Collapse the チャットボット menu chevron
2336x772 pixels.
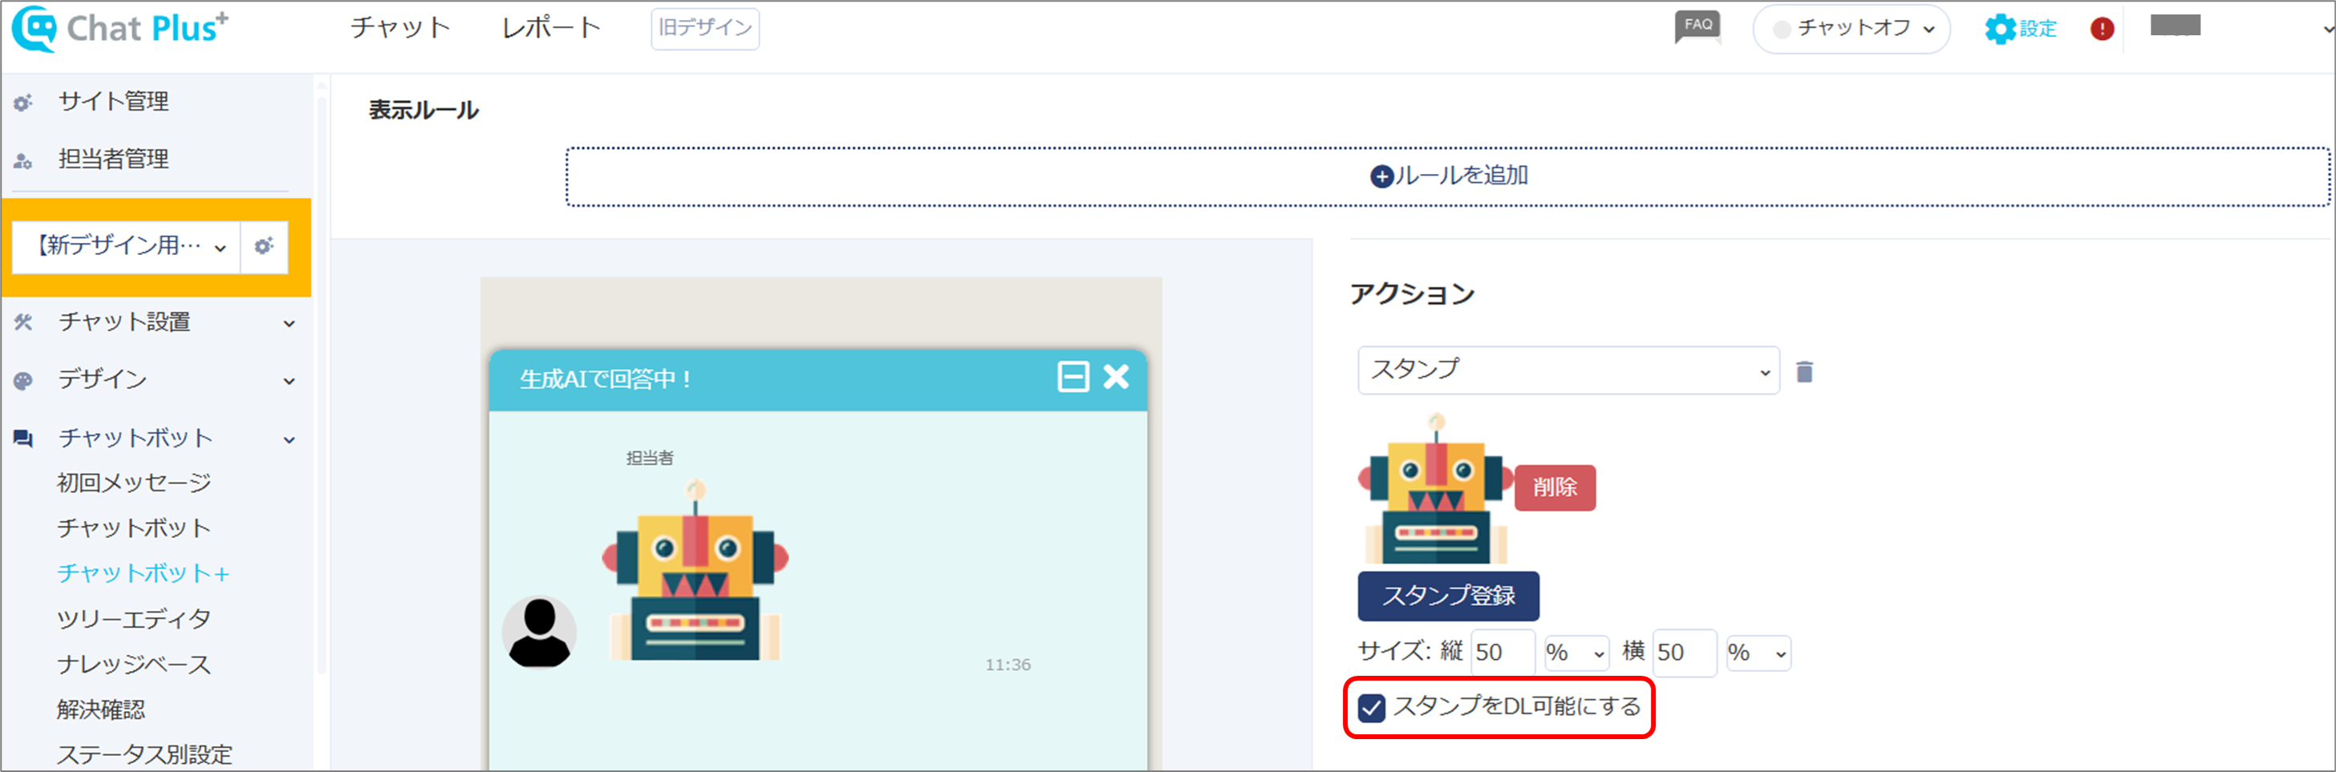tap(290, 440)
